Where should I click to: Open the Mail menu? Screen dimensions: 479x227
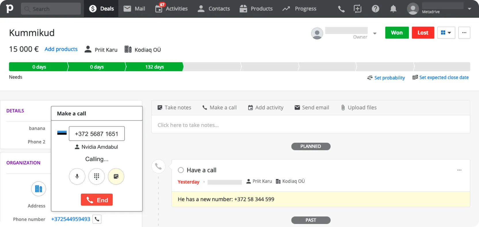point(134,9)
